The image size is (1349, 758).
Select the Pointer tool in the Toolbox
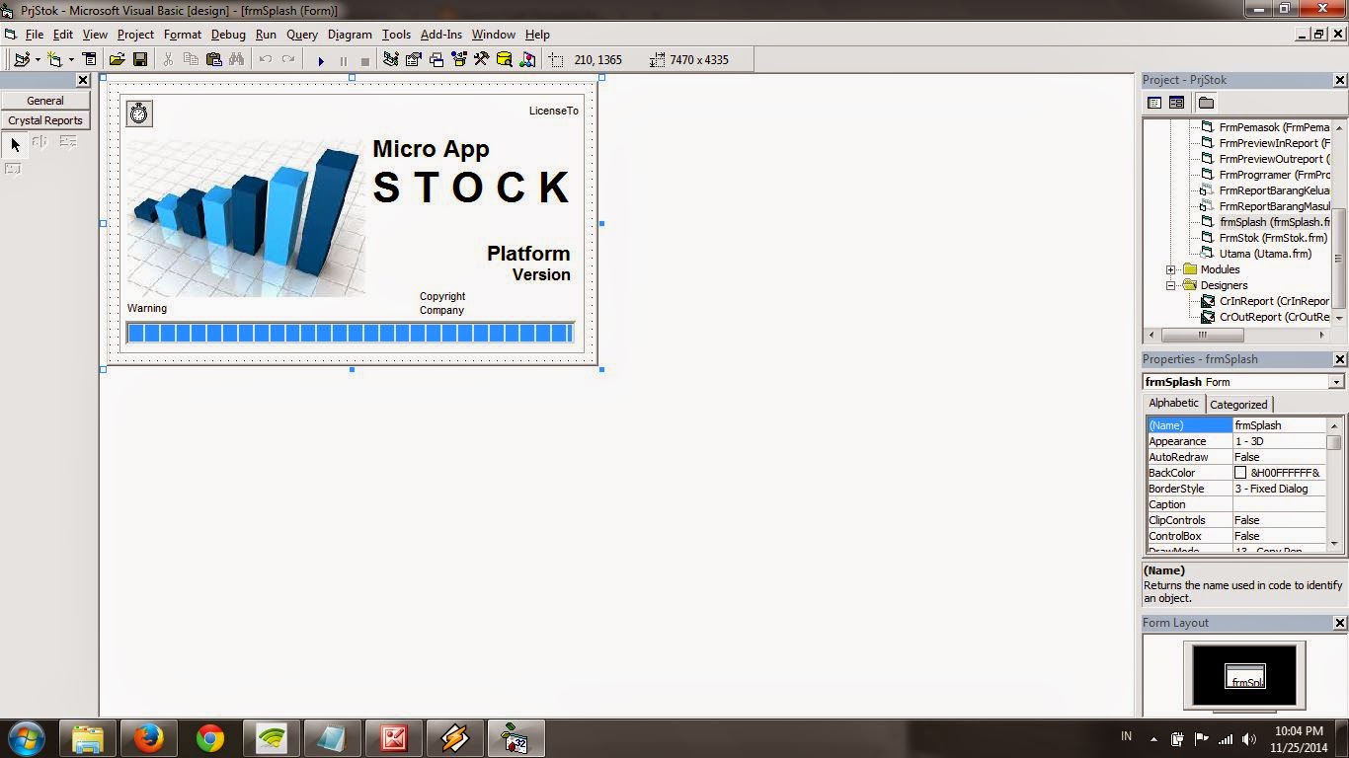coord(14,144)
